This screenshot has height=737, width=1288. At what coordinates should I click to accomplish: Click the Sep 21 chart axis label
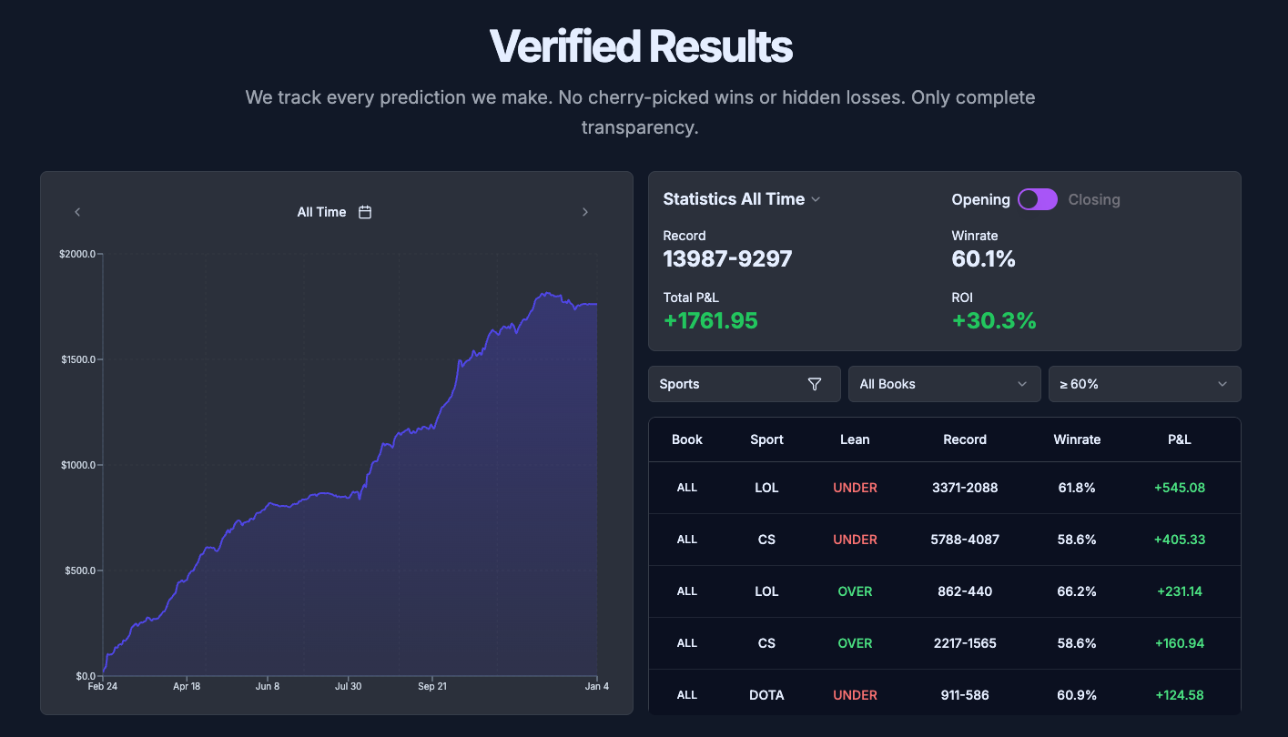point(432,687)
